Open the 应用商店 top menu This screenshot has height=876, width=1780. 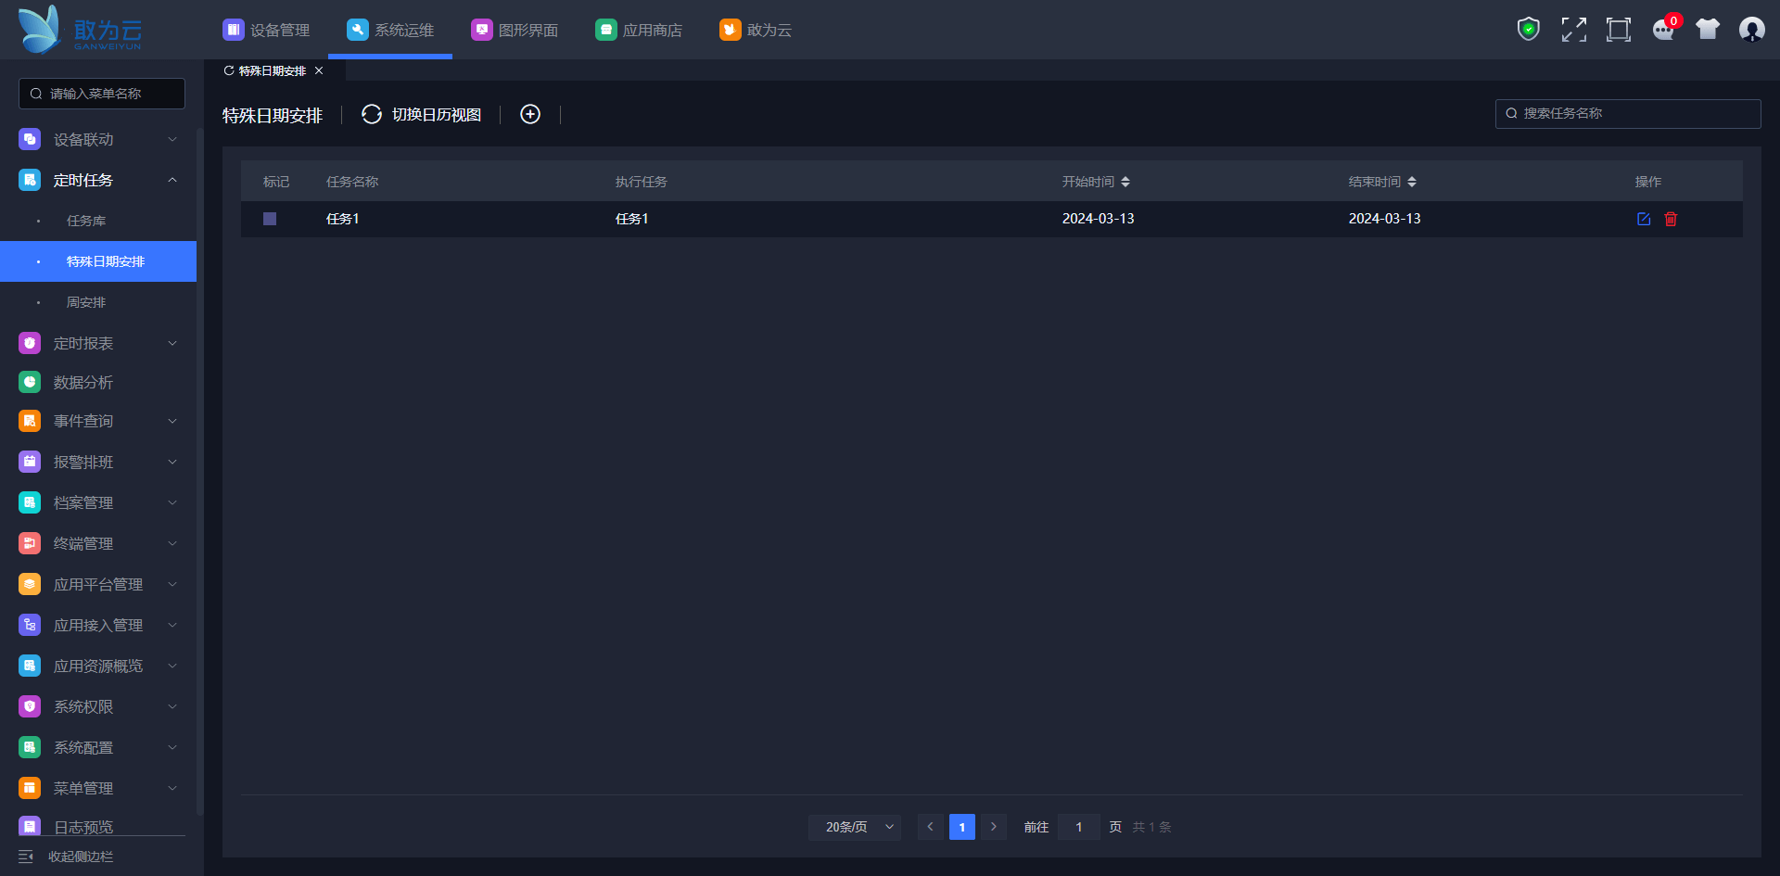[639, 30]
